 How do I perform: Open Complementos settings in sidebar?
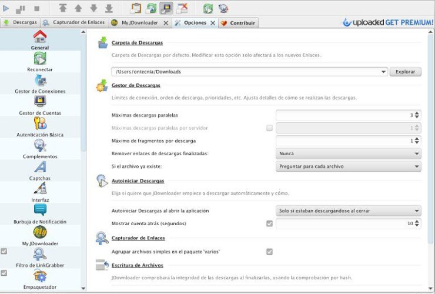pos(40,149)
